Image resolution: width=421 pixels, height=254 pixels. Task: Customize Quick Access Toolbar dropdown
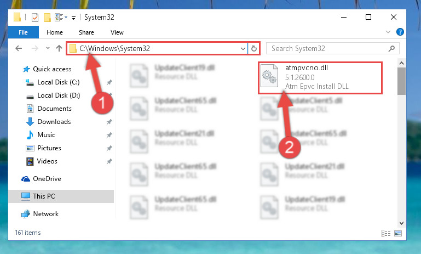click(x=73, y=18)
